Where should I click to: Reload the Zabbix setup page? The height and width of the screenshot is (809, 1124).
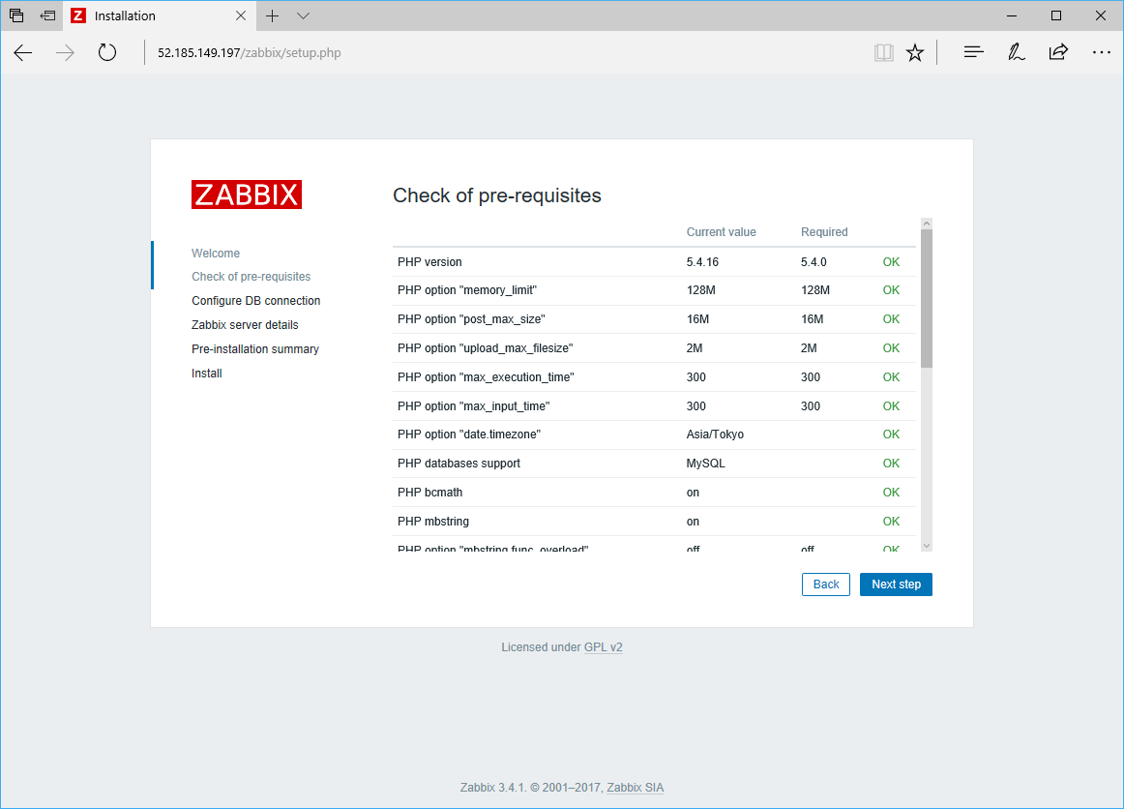tap(106, 53)
